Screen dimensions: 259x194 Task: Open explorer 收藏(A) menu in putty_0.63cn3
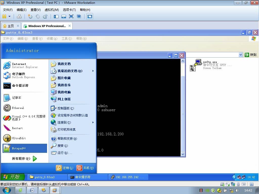[x=52, y=39]
